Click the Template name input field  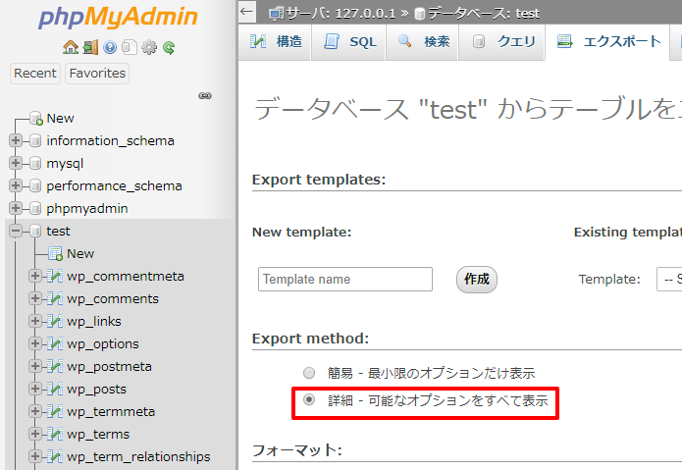click(x=345, y=280)
